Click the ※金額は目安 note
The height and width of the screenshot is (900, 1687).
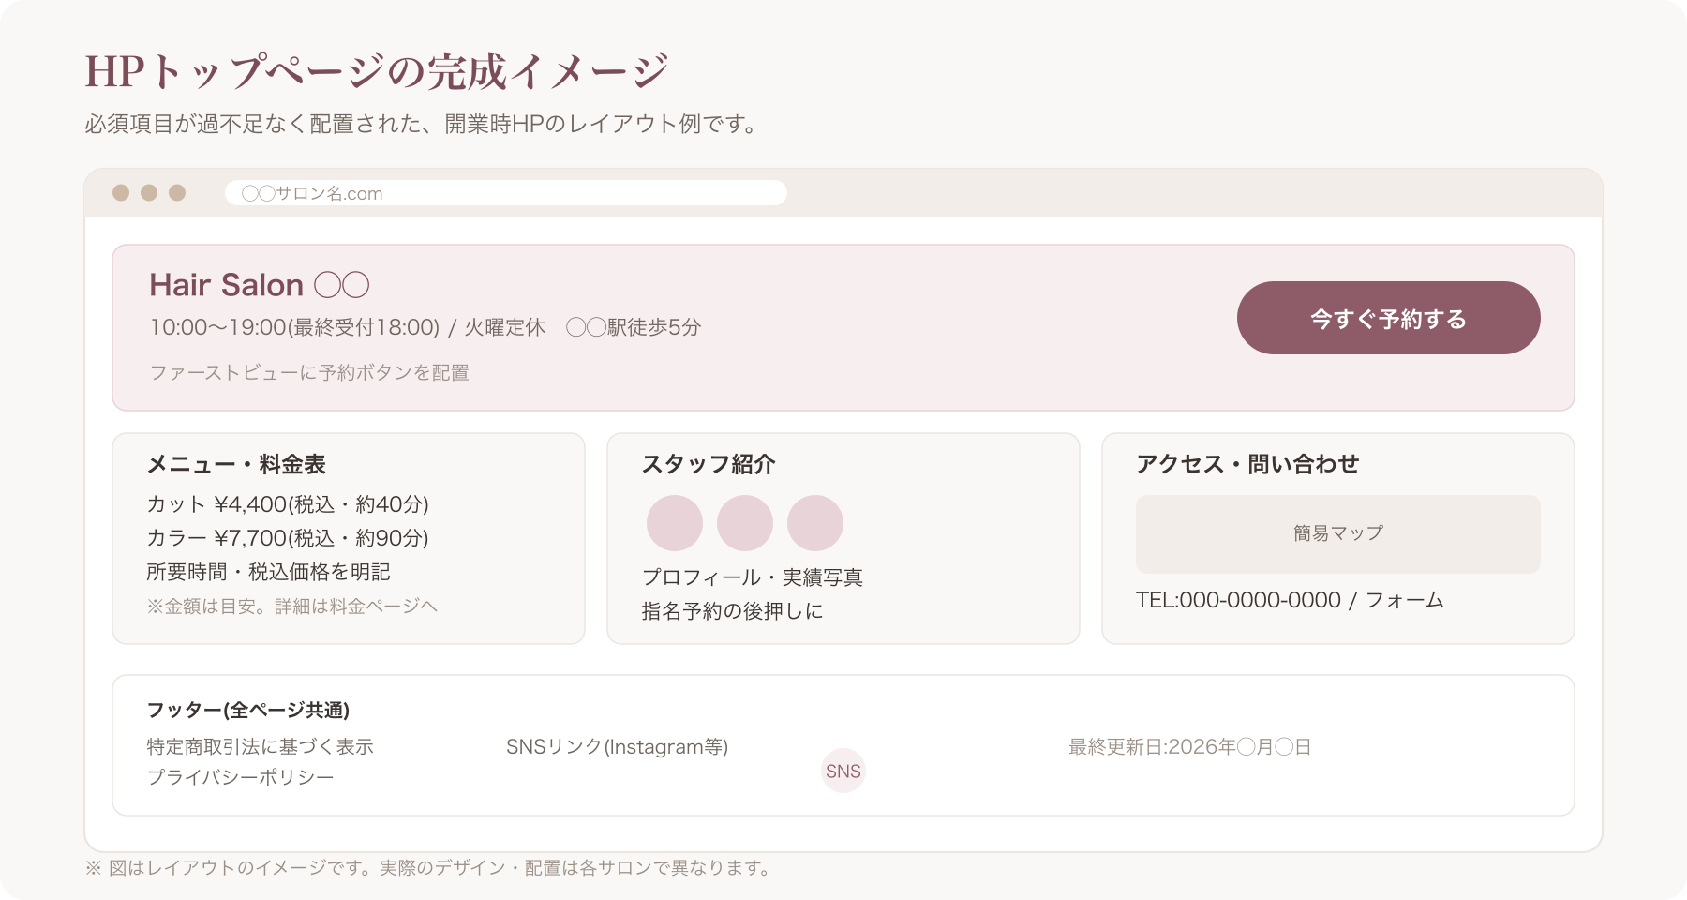point(292,607)
